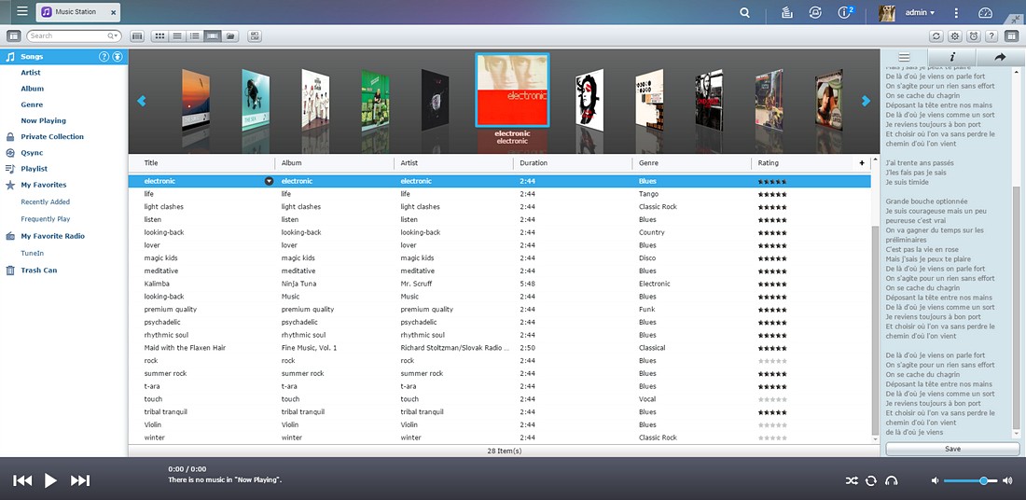1026x500 pixels.
Task: Start playback with the play button
Action: pyautogui.click(x=50, y=480)
